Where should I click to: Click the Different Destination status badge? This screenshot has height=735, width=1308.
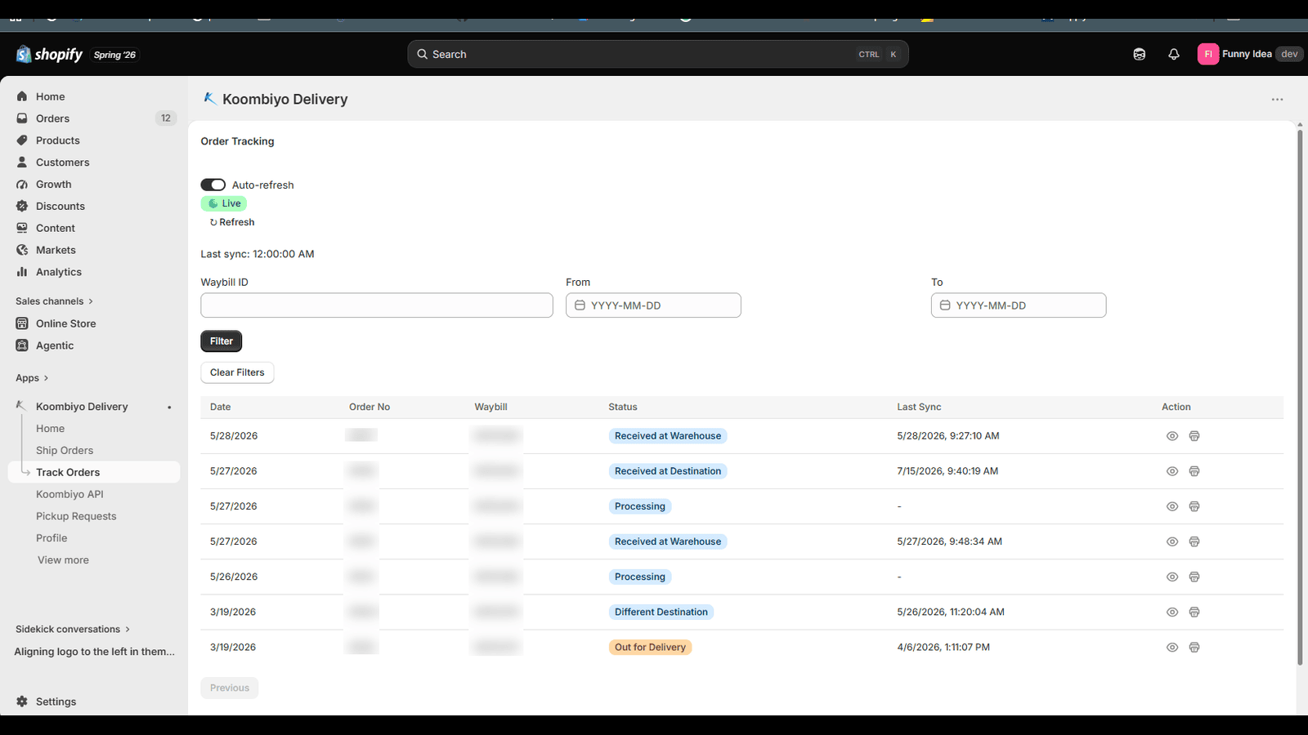pyautogui.click(x=661, y=612)
